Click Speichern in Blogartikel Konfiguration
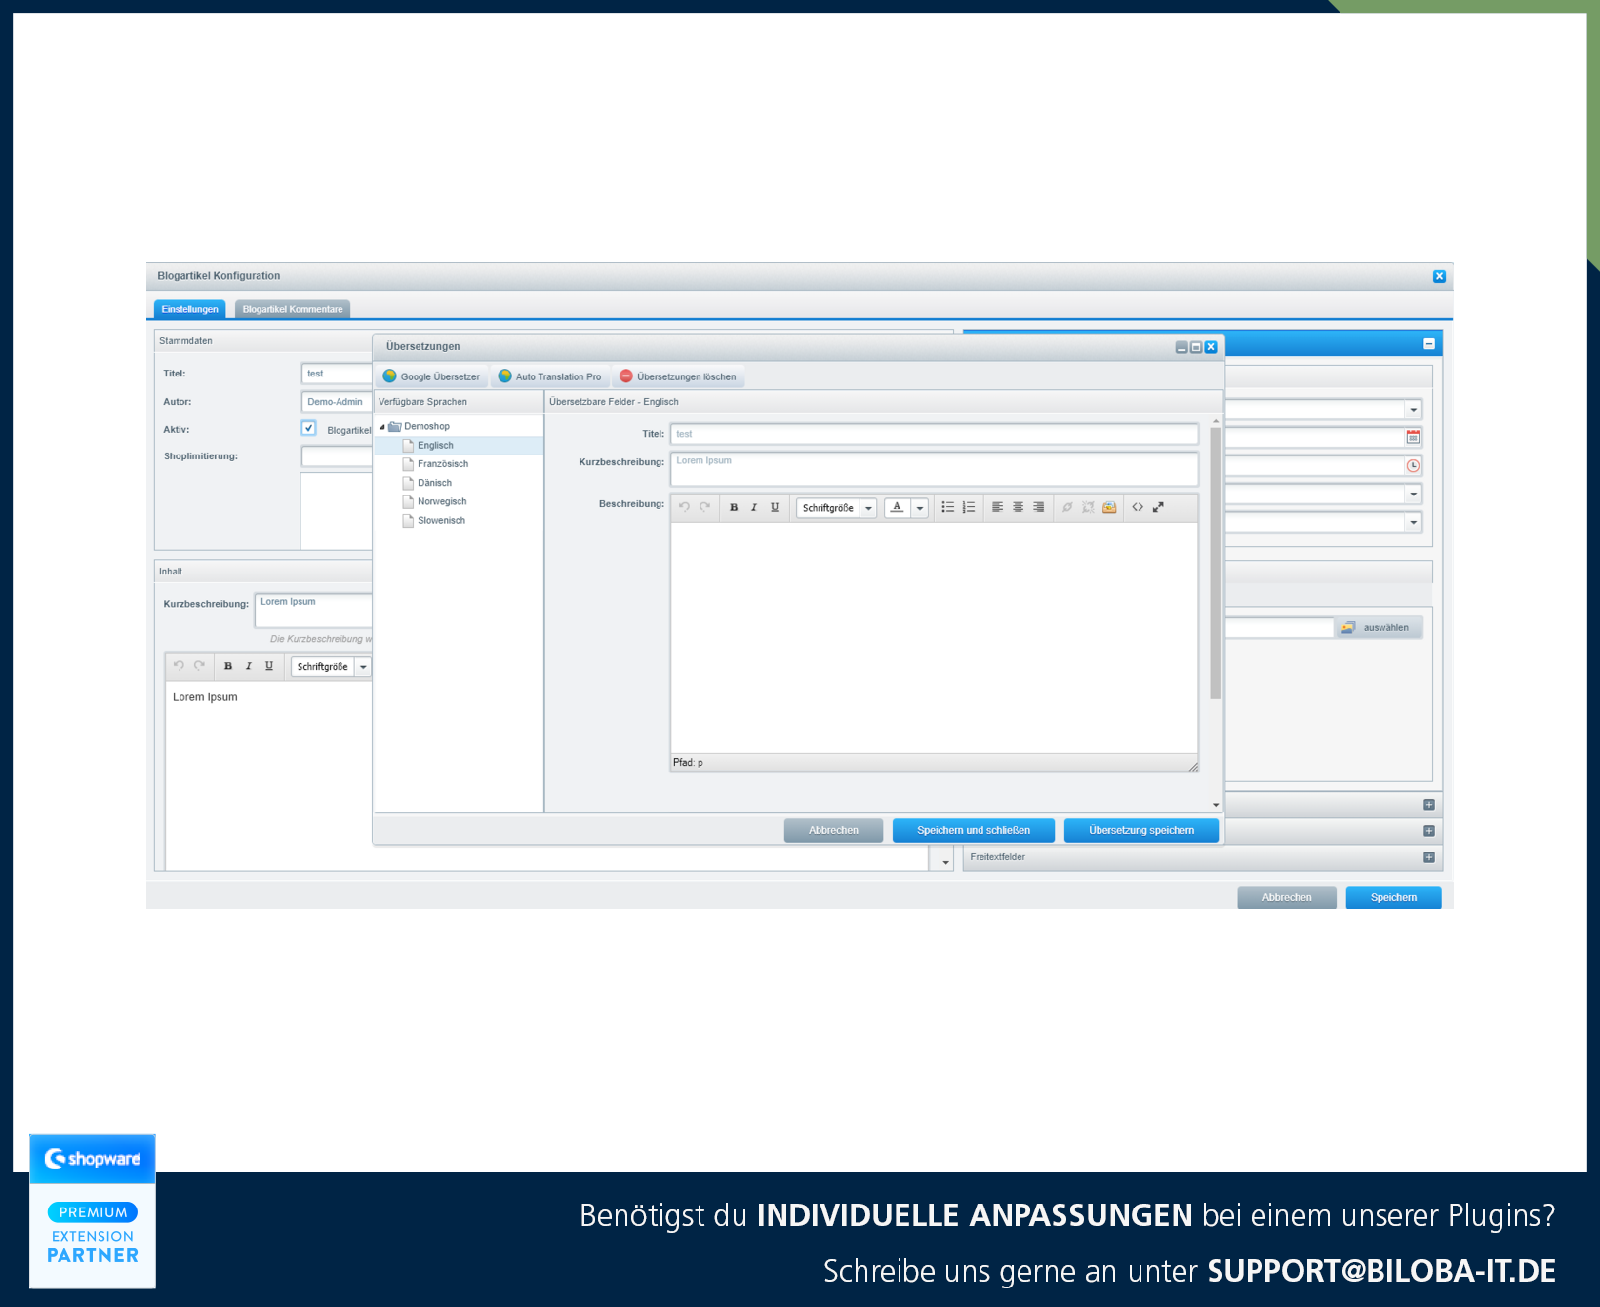Image resolution: width=1600 pixels, height=1307 pixels. point(1393,897)
